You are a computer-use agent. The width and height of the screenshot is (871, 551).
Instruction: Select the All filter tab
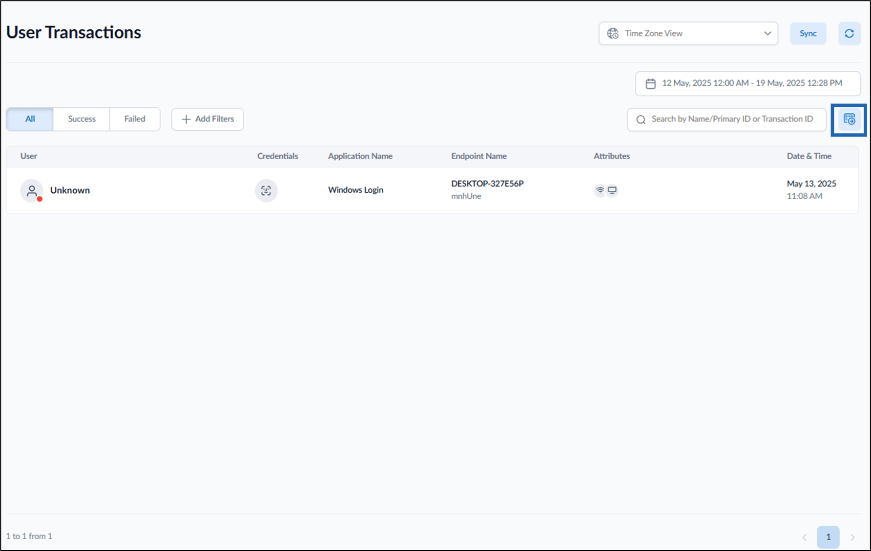pos(30,119)
